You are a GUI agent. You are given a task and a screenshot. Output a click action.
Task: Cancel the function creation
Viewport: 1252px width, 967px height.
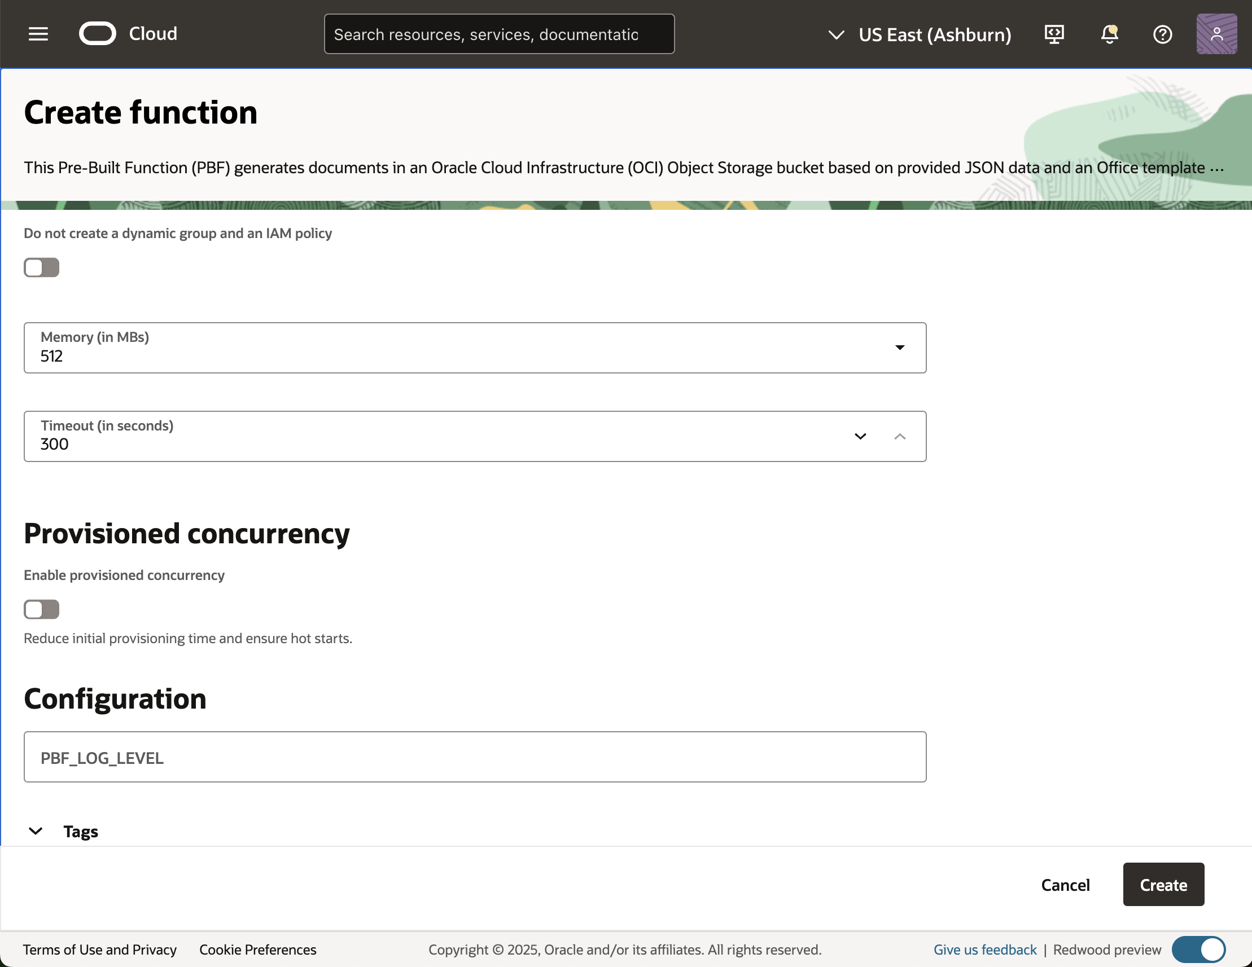click(1065, 885)
